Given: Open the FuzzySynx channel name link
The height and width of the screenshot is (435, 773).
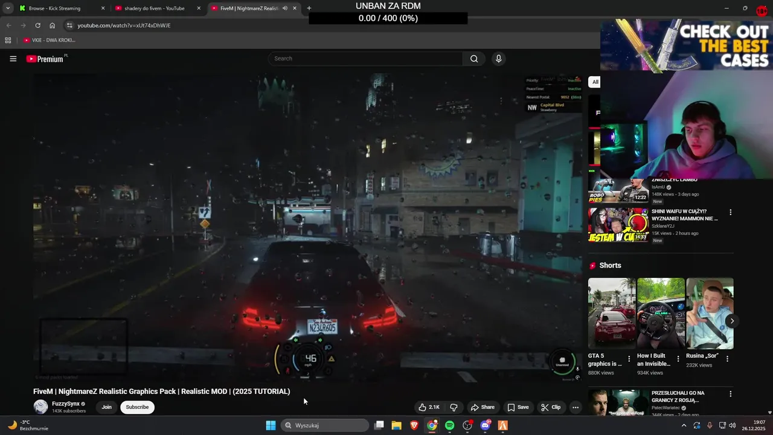Looking at the screenshot, I should coord(66,404).
